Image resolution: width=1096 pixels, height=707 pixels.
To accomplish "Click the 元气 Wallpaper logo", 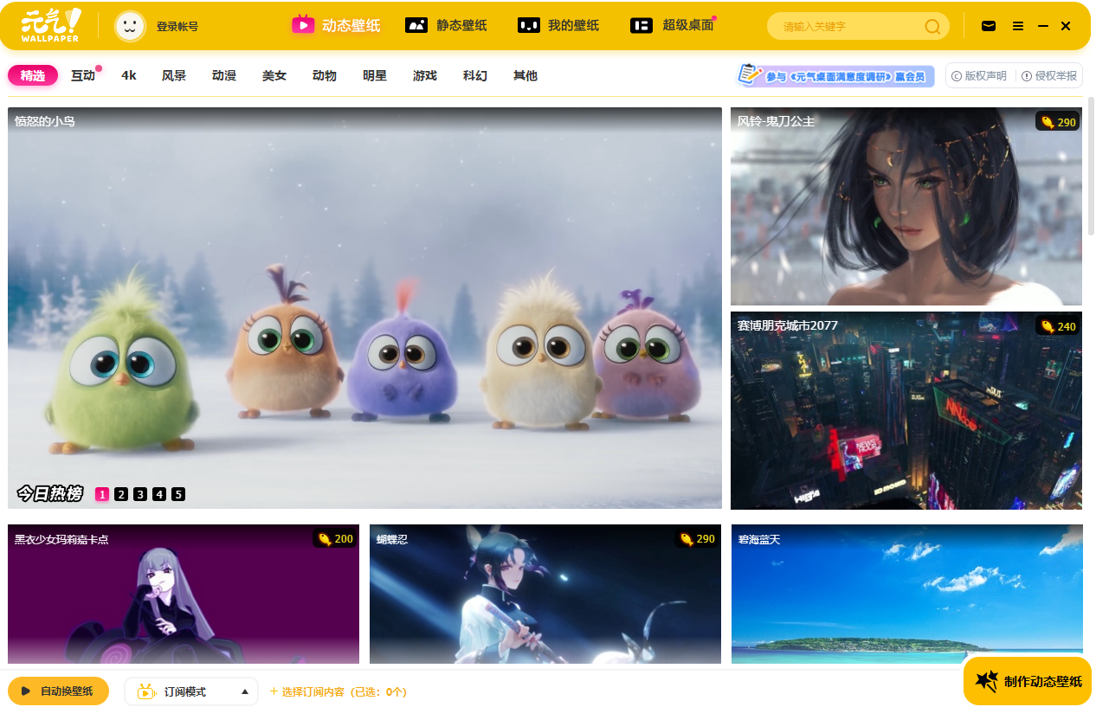I will pos(51,26).
